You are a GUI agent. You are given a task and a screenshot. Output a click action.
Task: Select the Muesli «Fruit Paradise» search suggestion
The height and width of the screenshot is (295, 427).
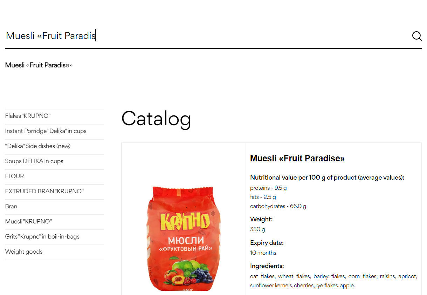[39, 65]
